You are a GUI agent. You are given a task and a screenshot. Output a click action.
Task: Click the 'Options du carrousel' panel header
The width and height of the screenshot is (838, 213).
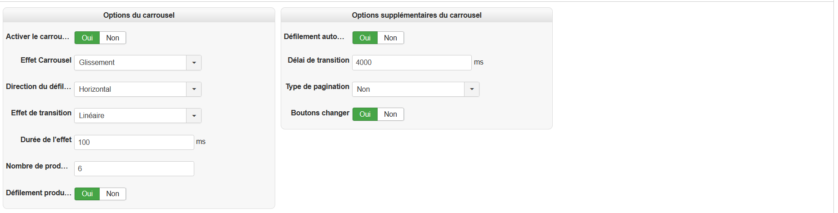(x=139, y=15)
